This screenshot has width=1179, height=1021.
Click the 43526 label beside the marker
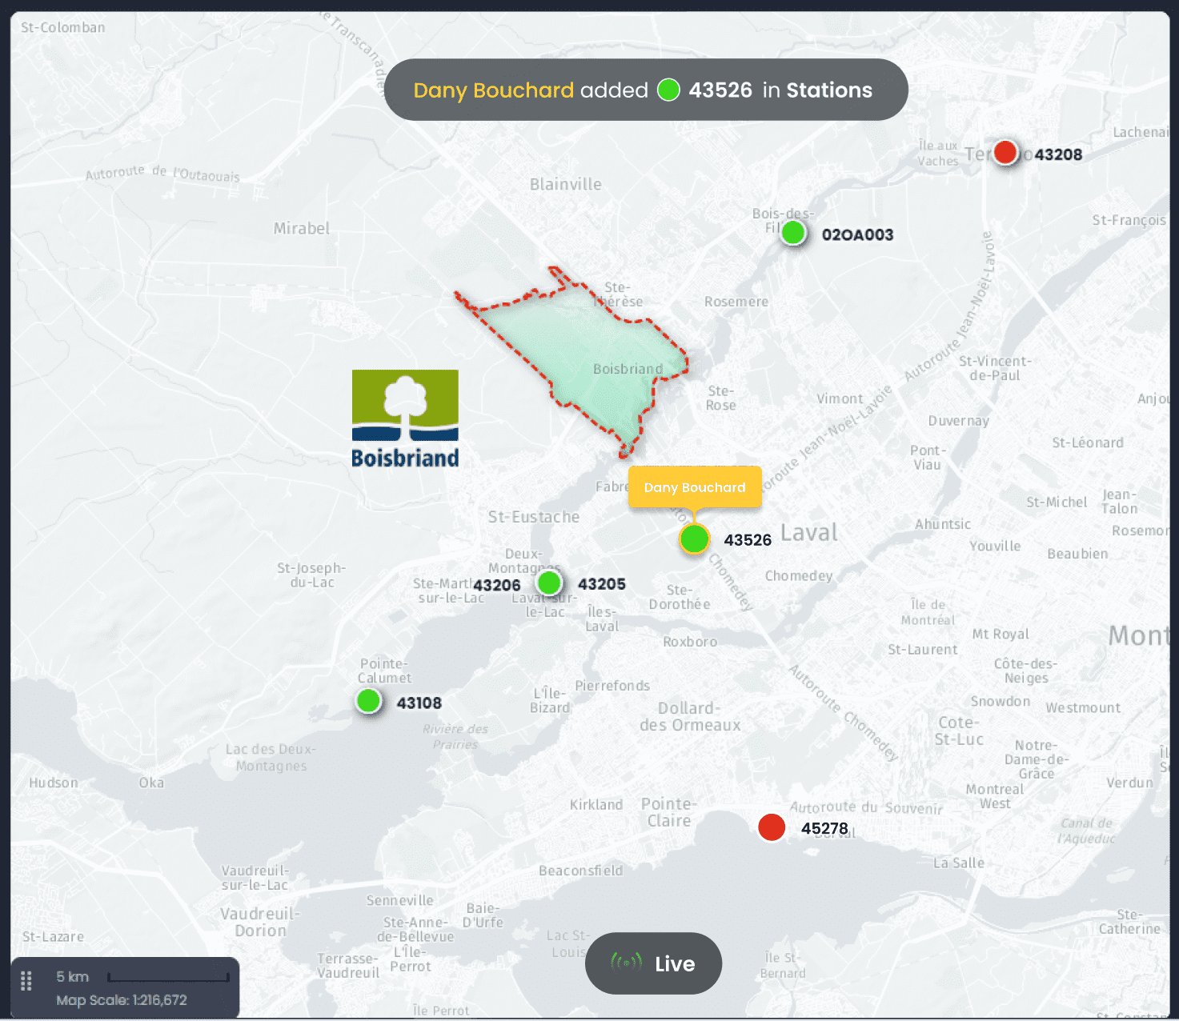point(748,540)
